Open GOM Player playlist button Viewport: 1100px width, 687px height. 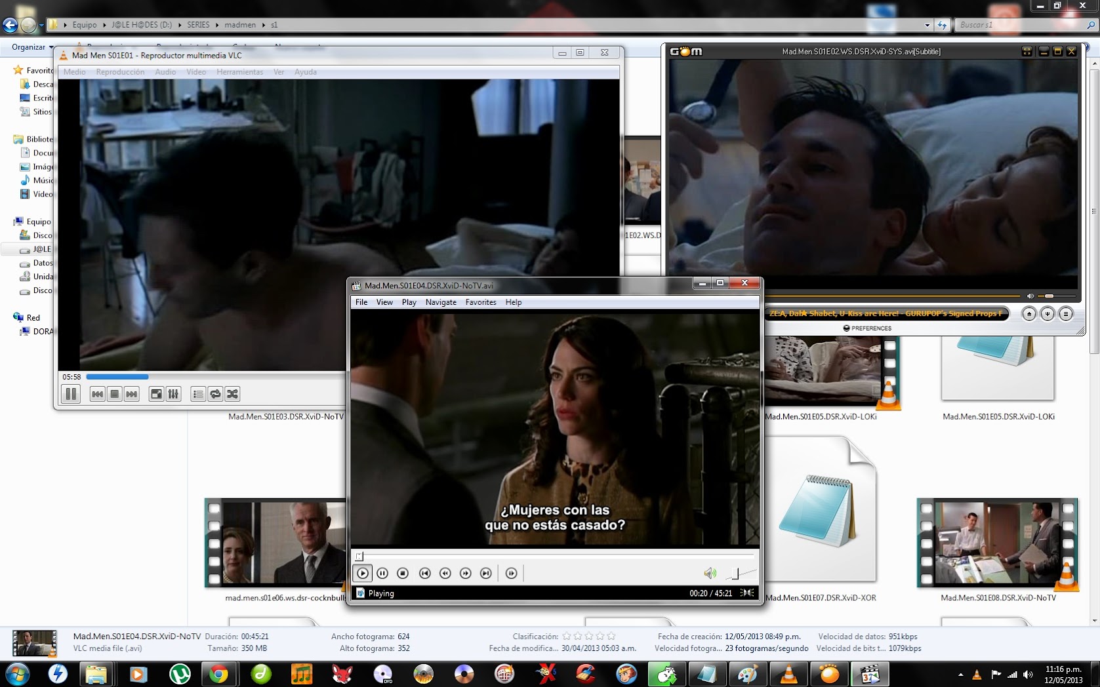1066,314
